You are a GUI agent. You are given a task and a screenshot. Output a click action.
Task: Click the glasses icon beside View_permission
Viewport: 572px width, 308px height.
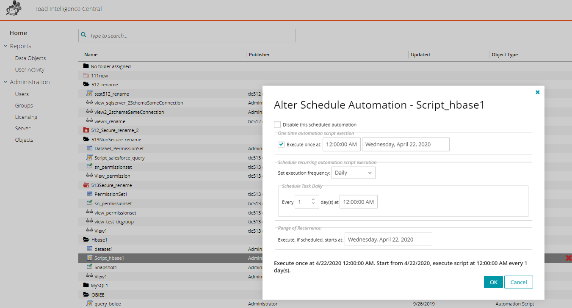click(89, 176)
